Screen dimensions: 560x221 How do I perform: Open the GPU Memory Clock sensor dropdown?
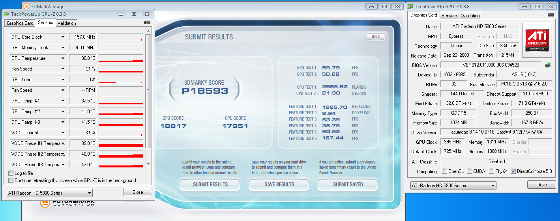tap(63, 48)
